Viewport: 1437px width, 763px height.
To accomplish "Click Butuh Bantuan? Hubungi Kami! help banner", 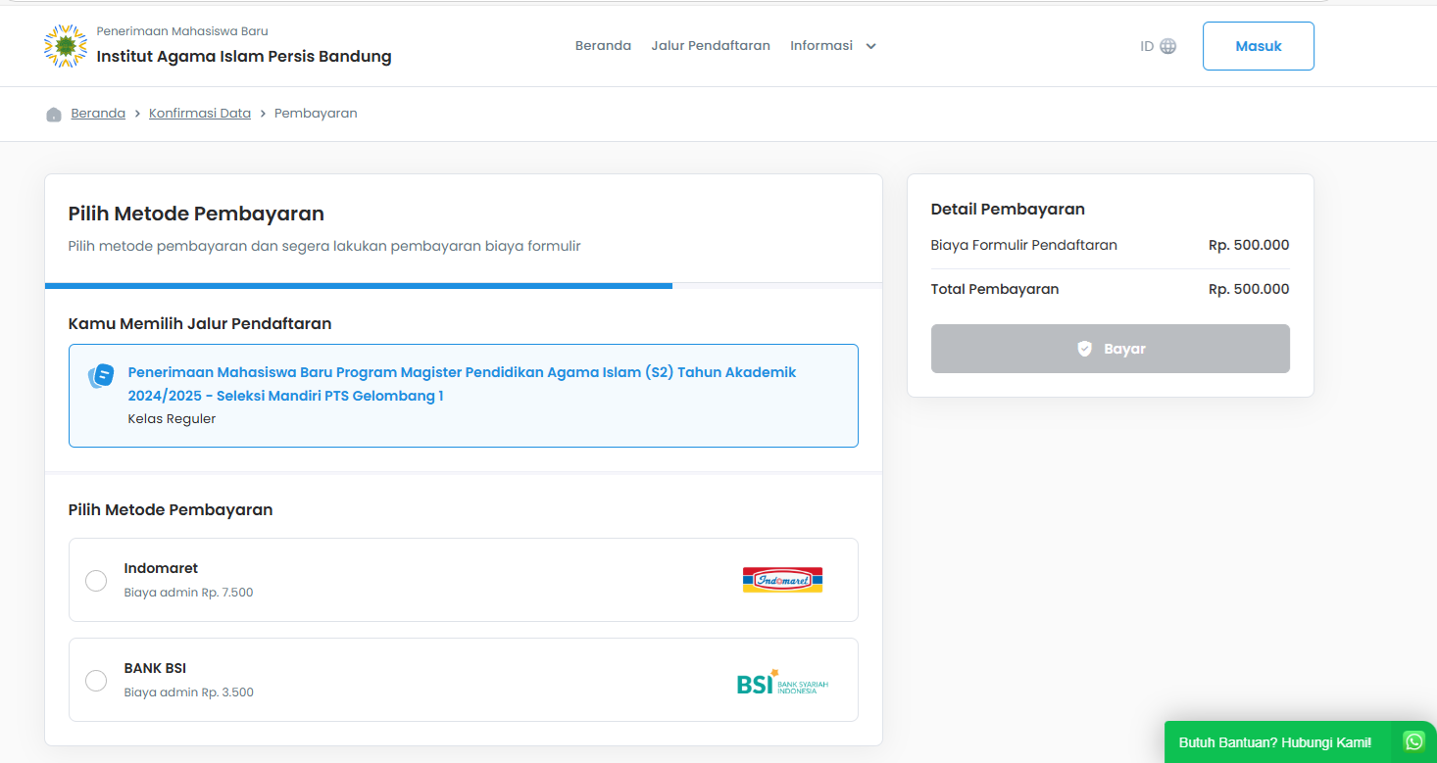I will (x=1274, y=742).
